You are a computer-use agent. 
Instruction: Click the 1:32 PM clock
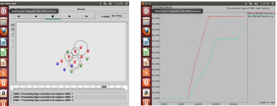coord(265,3)
